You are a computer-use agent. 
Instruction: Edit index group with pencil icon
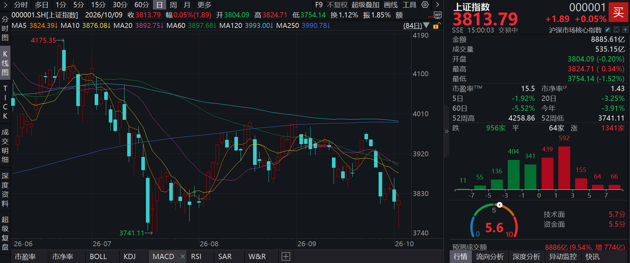point(608,30)
